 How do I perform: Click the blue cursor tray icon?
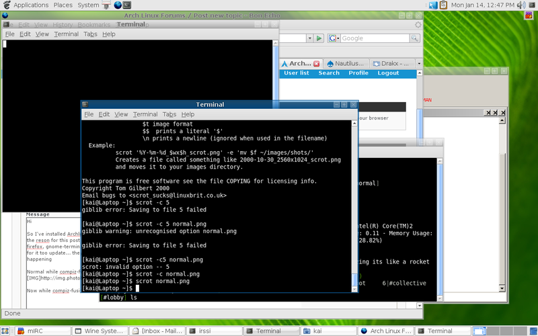pyautogui.click(x=433, y=5)
